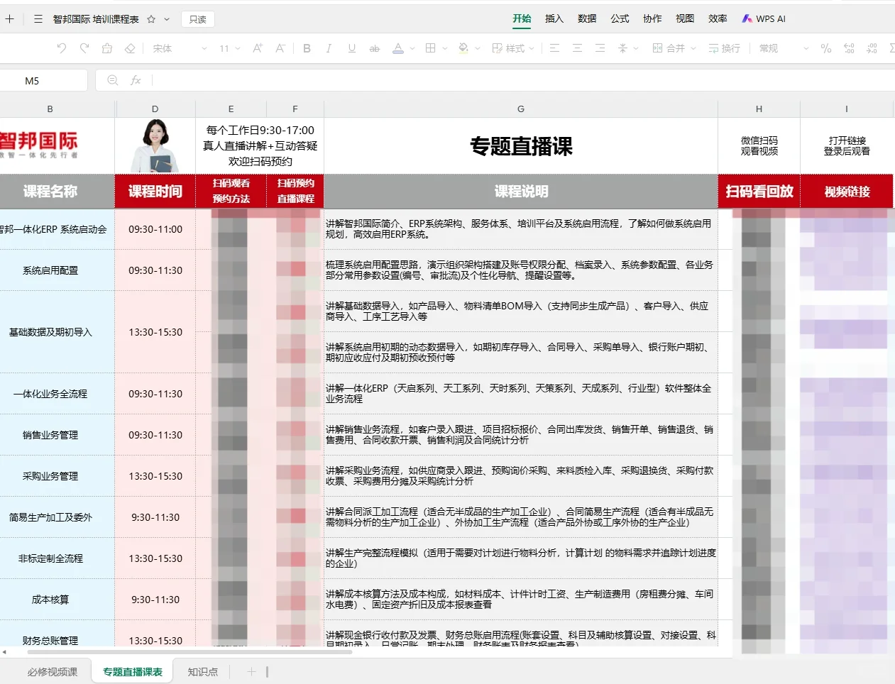The image size is (895, 684).
Task: Open the WPS AI assistant
Action: [x=764, y=18]
